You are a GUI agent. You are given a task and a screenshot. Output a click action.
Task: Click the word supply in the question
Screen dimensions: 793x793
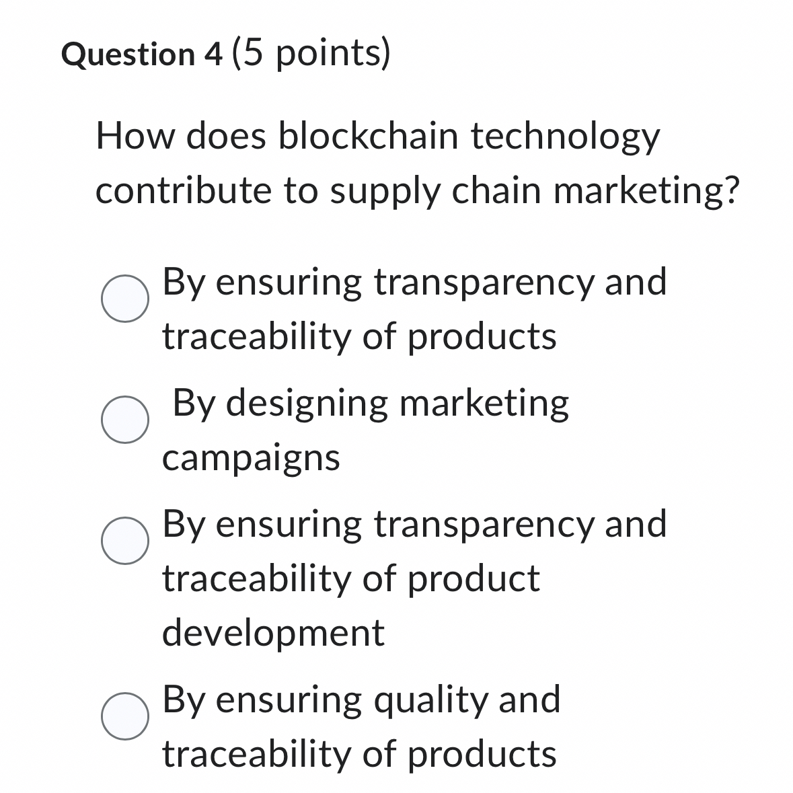coord(385,192)
